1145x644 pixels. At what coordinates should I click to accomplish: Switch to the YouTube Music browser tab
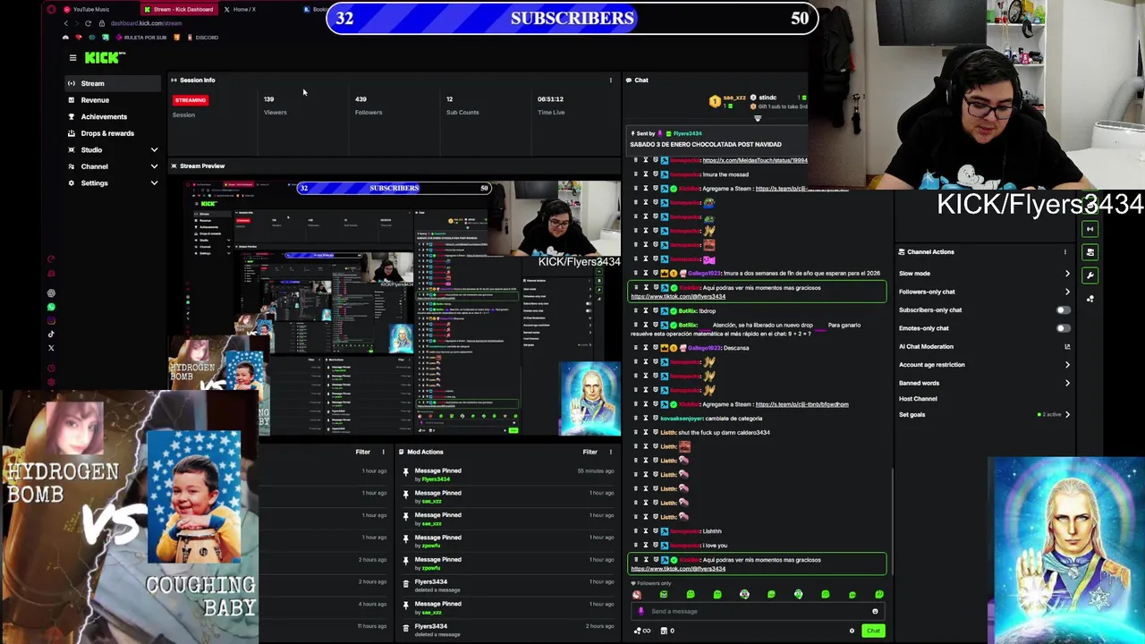click(87, 9)
